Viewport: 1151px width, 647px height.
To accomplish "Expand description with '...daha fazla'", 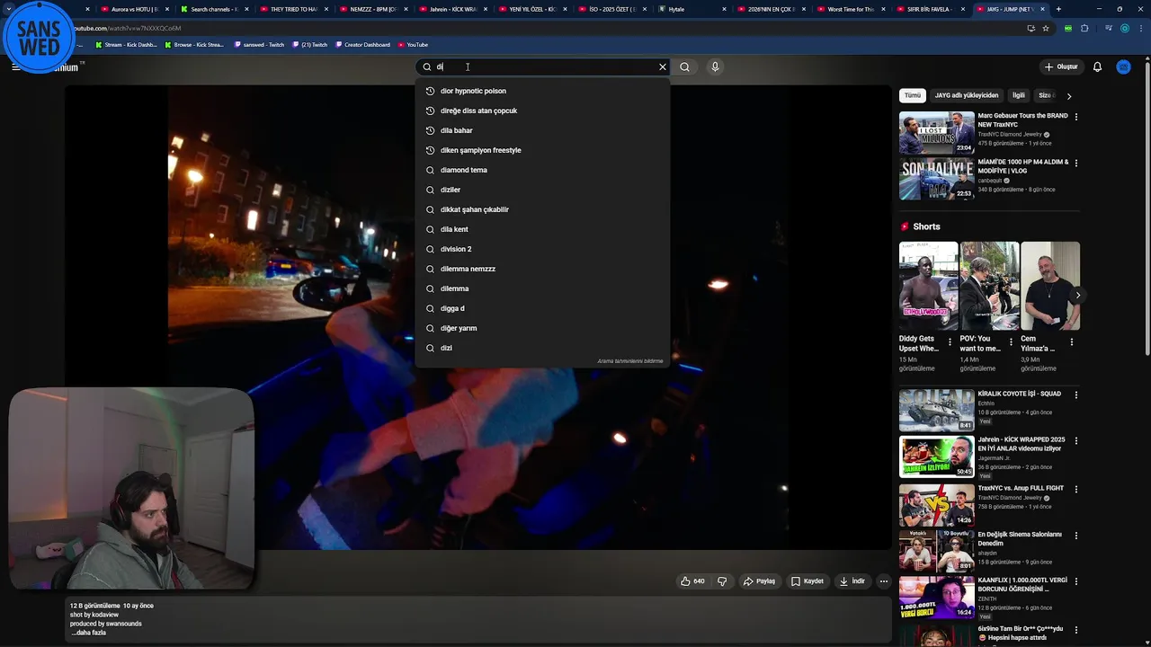I will point(89,633).
